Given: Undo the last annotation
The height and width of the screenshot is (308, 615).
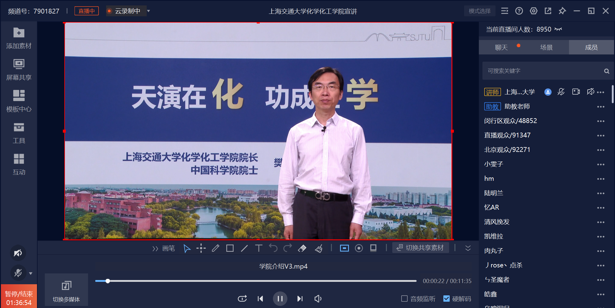Looking at the screenshot, I should coord(273,248).
